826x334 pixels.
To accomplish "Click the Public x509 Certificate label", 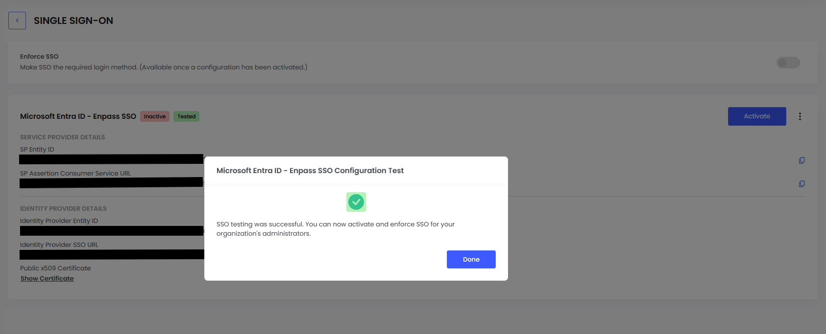I will coord(55,268).
